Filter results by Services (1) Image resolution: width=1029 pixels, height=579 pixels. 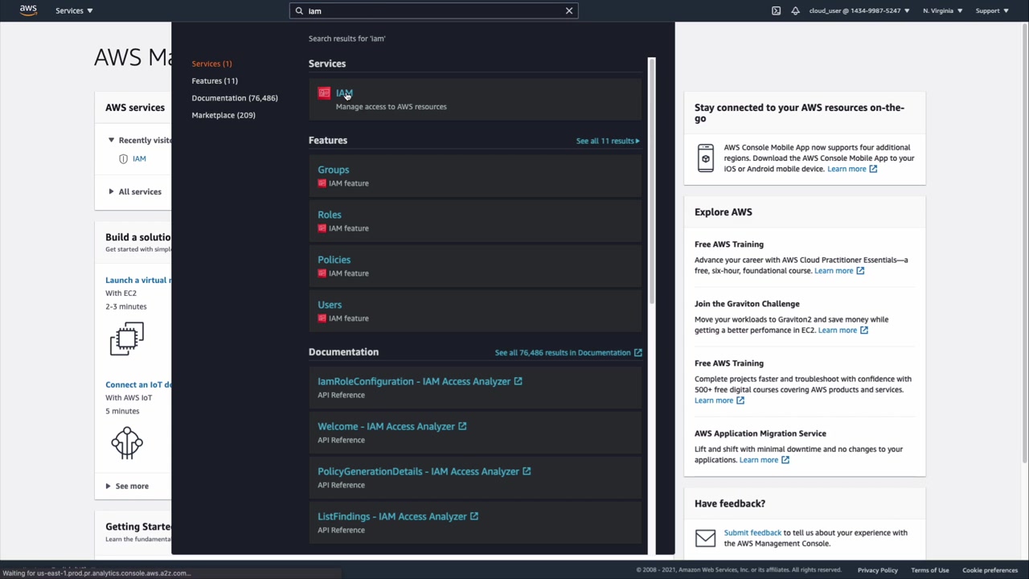click(x=211, y=64)
